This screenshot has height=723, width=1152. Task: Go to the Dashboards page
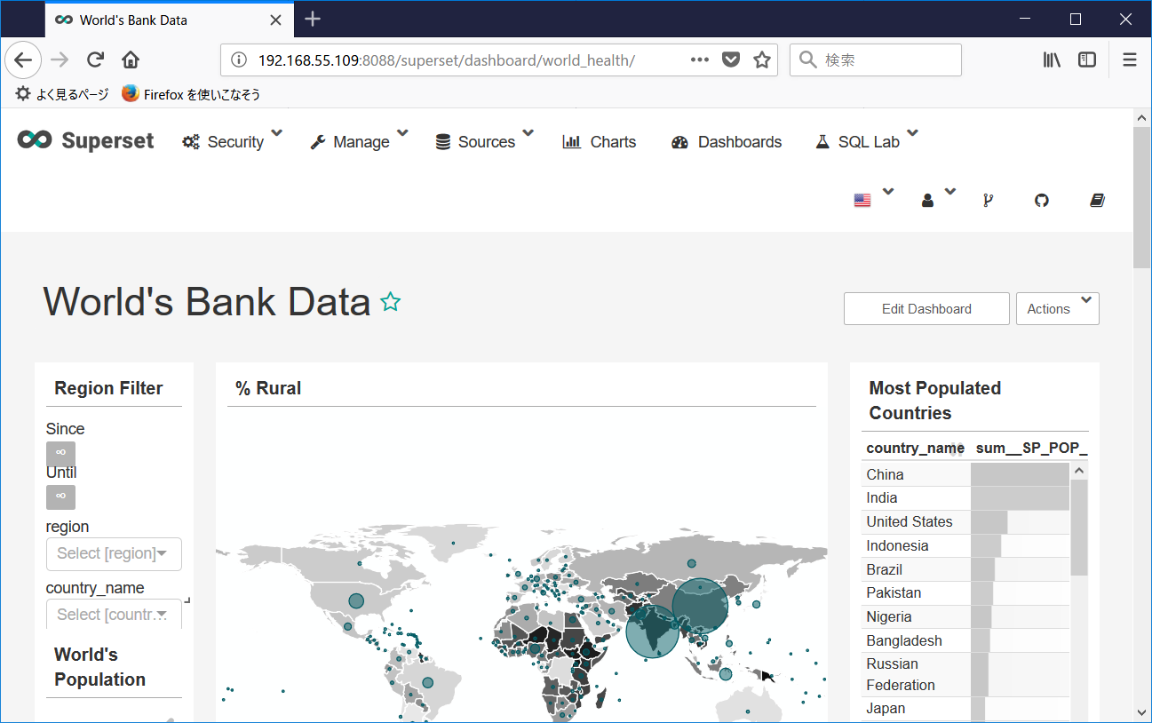727,141
